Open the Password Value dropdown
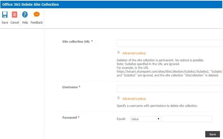This screenshot has height=139, width=223. point(145,119)
